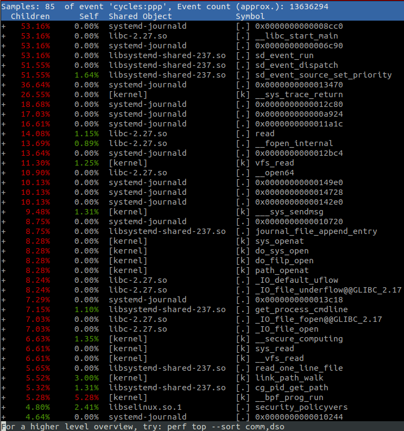Expand the vfs_read row plus sign
Image resolution: width=404 pixels, height=431 pixels.
[4, 163]
